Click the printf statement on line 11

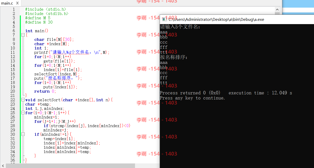pyautogui.click(x=72, y=53)
